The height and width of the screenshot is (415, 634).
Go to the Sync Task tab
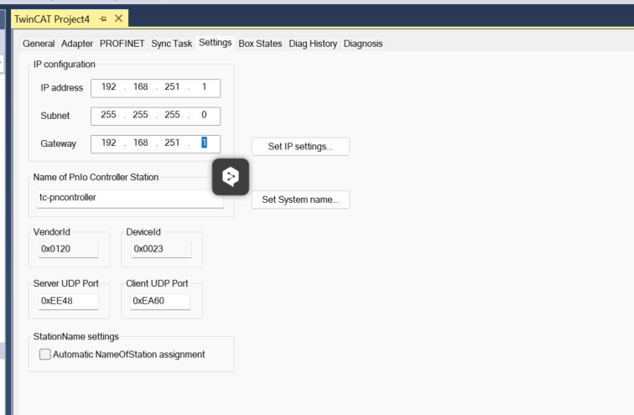coord(171,44)
